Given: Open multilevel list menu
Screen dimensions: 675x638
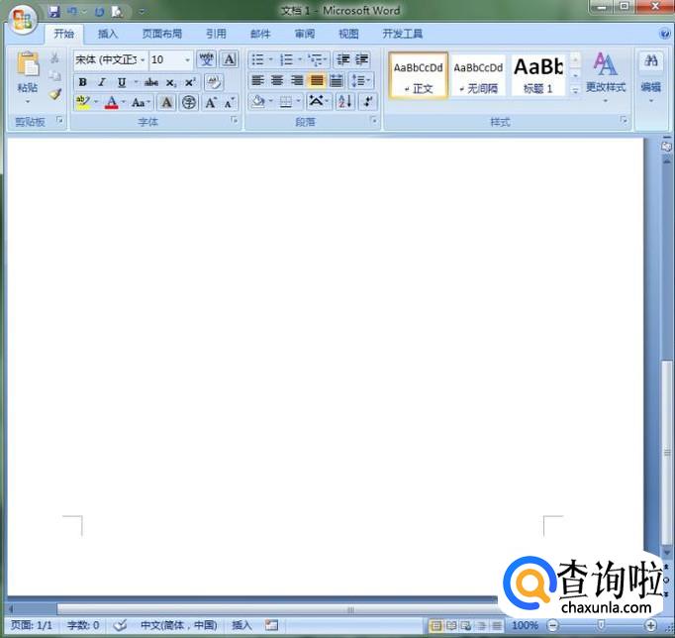Looking at the screenshot, I should [x=318, y=59].
